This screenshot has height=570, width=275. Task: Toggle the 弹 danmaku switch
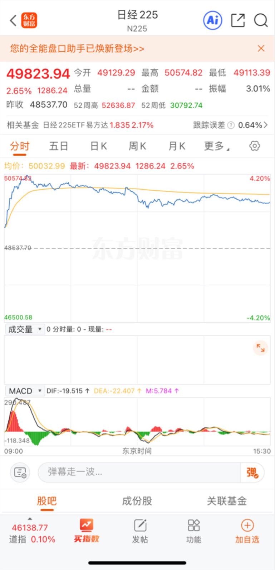coord(252,472)
